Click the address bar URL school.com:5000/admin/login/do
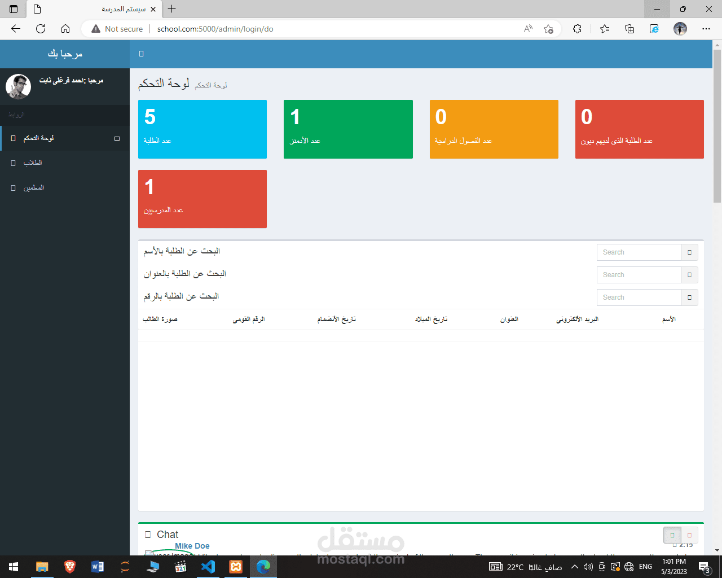 (215, 29)
